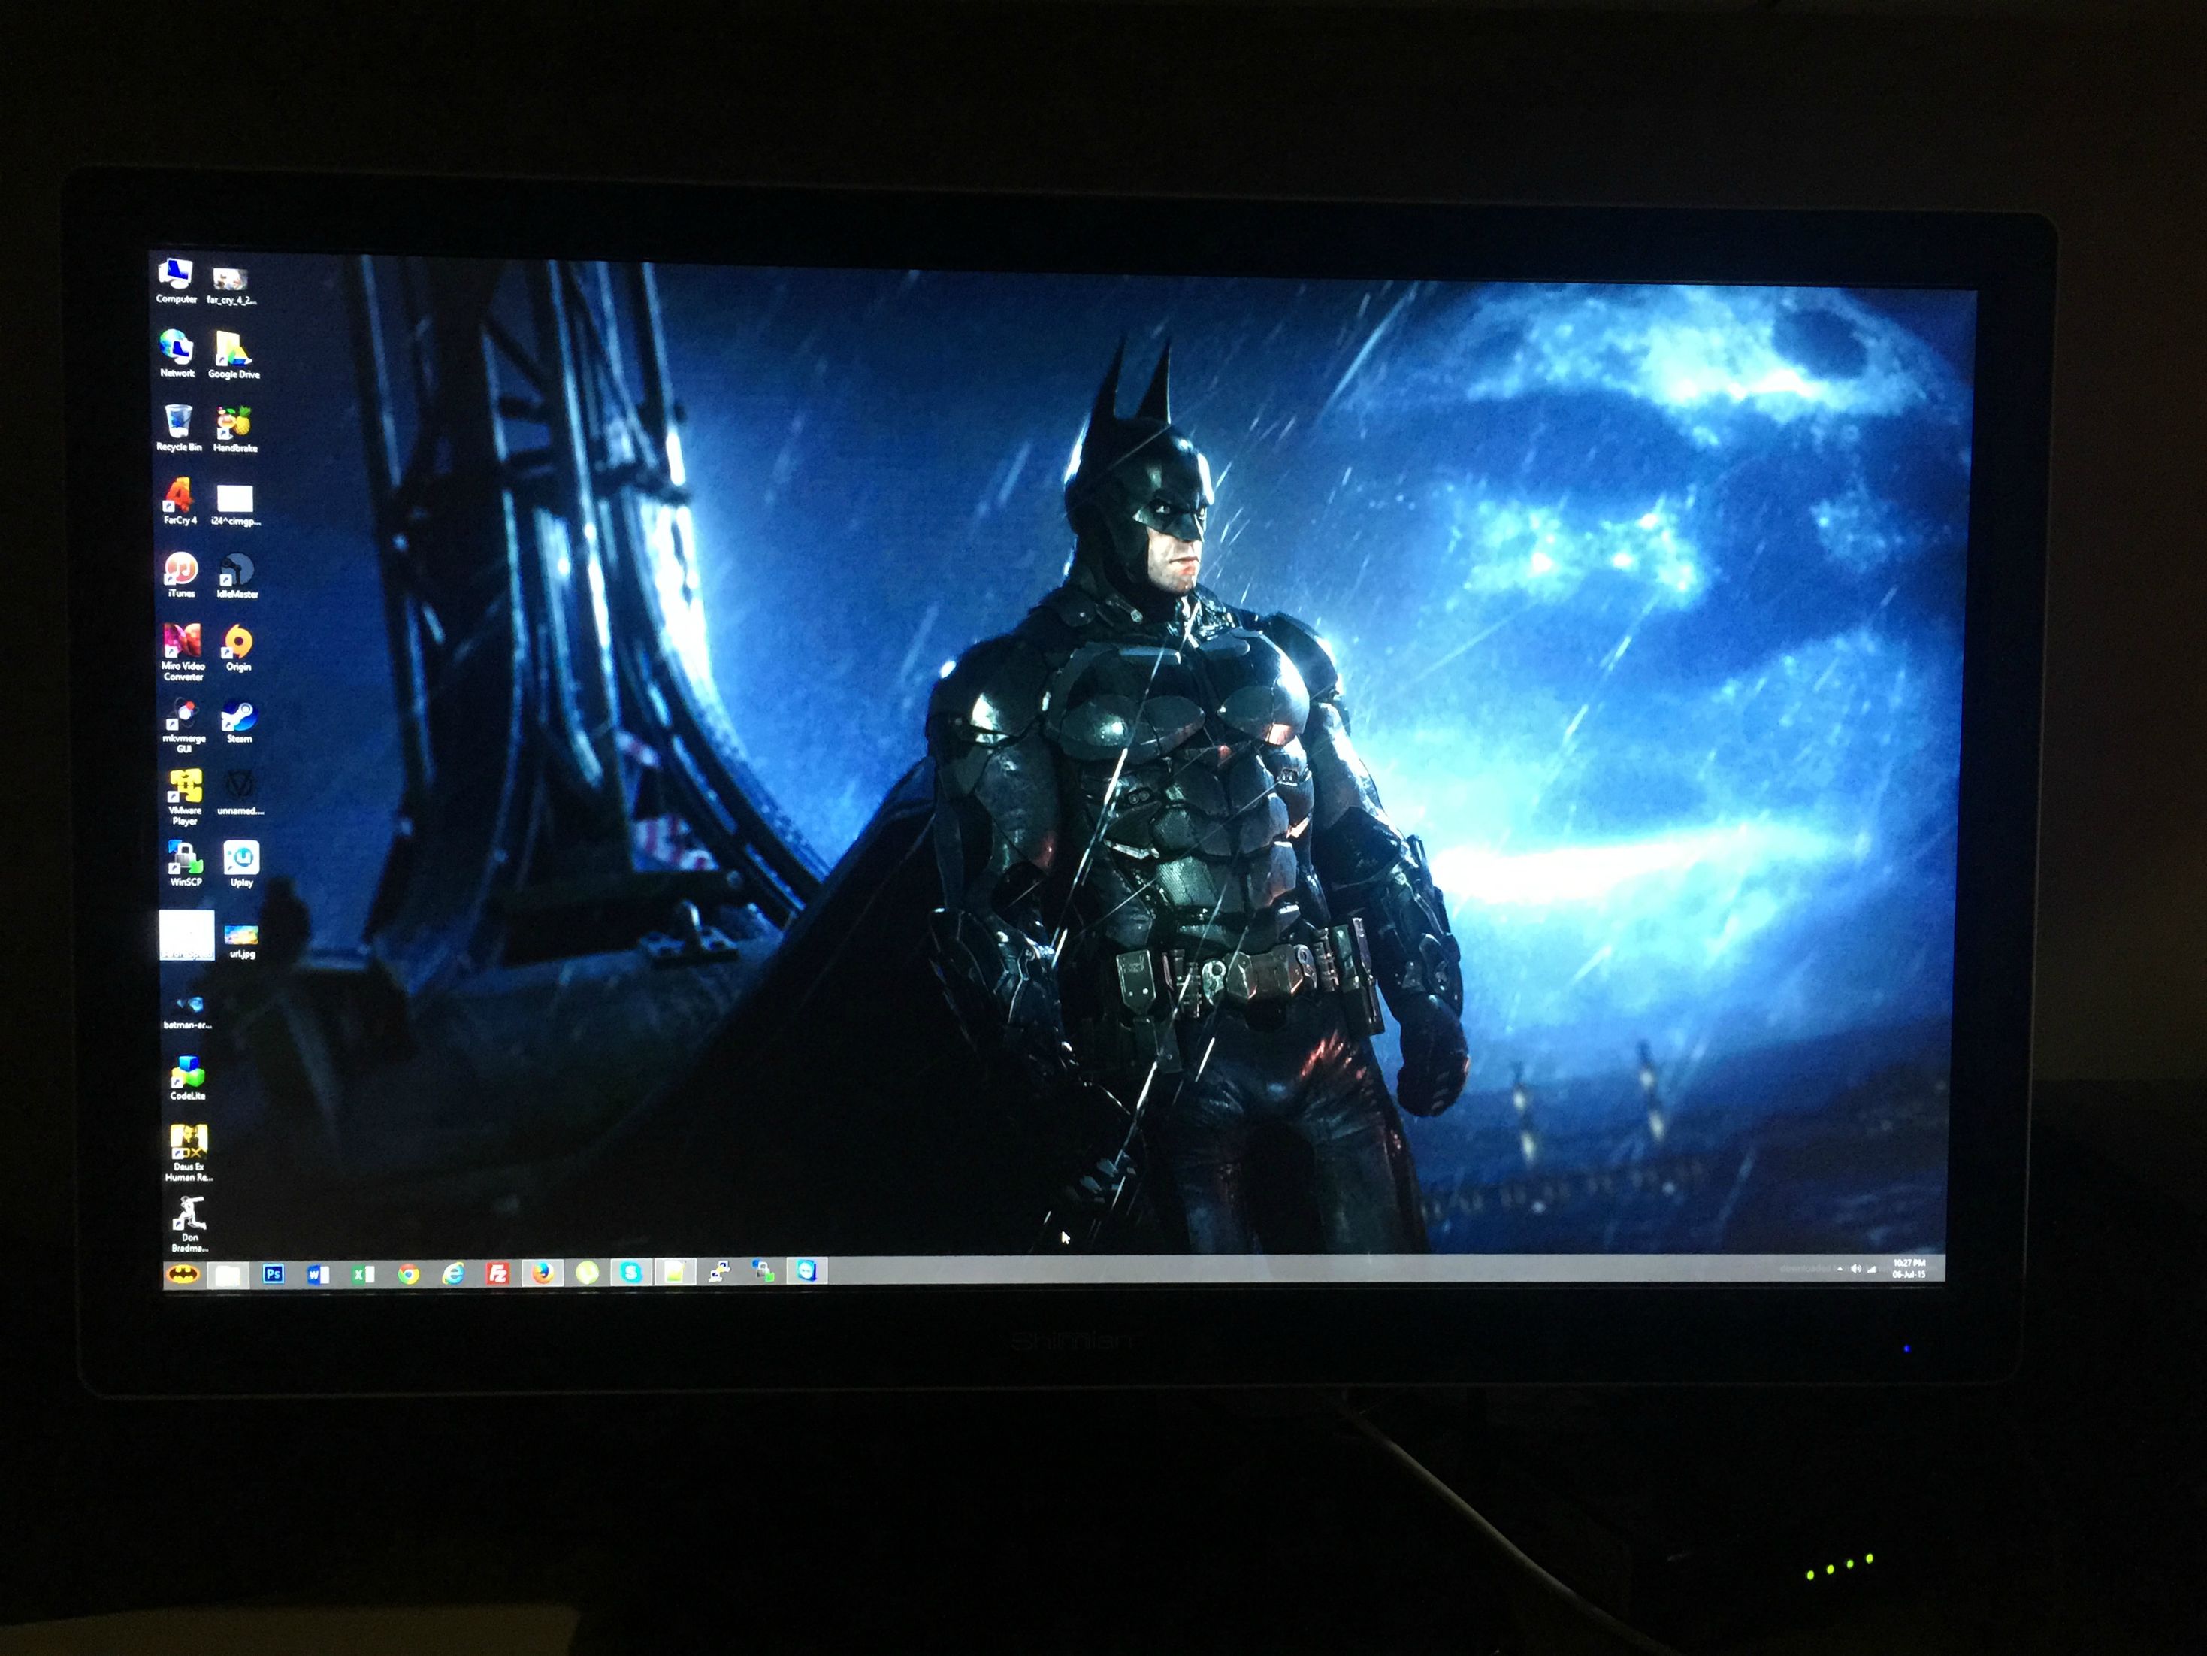
Task: Open the Network desktop icon
Action: pos(177,353)
